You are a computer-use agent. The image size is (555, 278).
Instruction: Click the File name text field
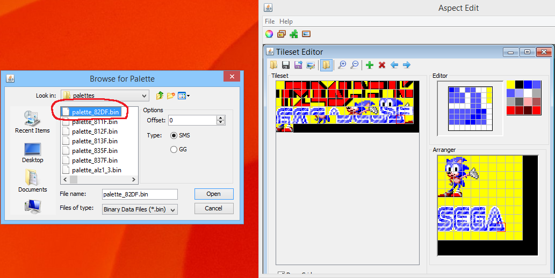(x=140, y=194)
